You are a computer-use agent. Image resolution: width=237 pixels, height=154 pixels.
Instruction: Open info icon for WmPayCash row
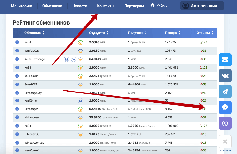[x=17, y=51]
